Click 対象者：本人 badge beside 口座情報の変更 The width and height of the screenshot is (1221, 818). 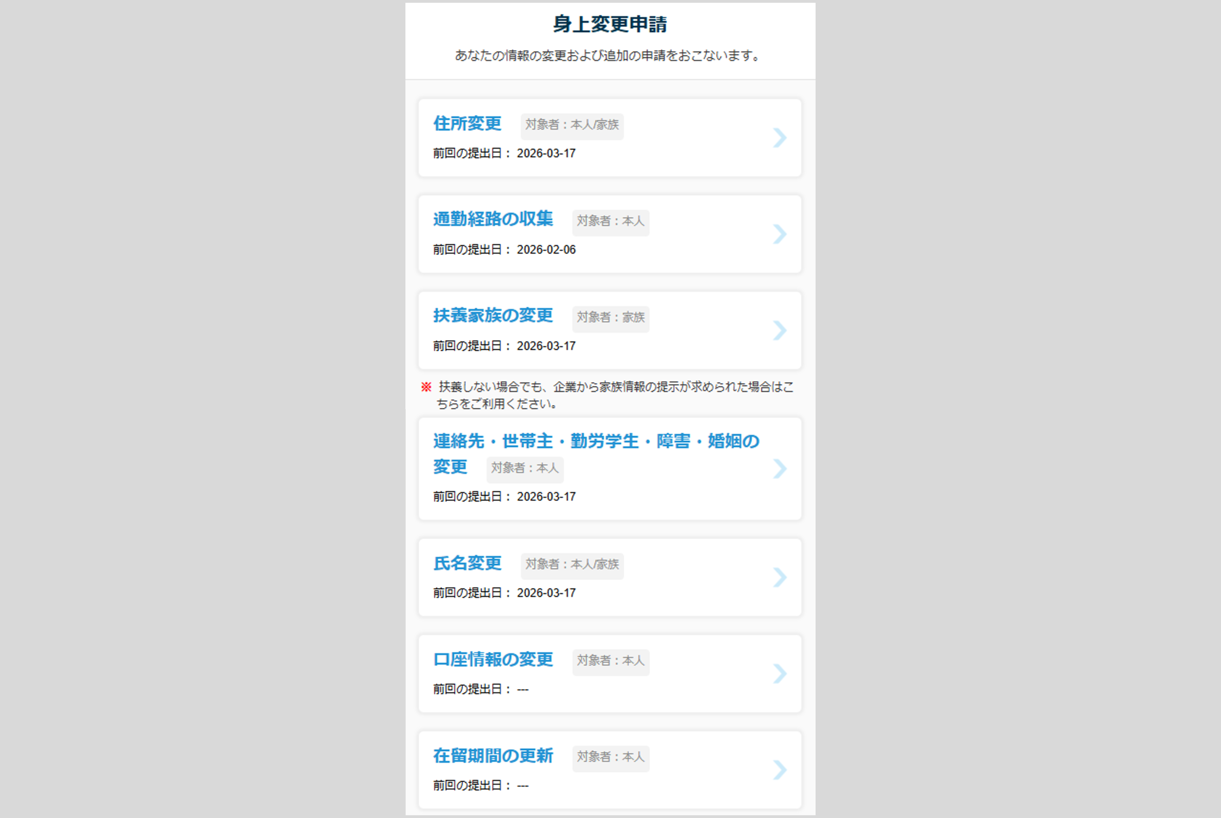(610, 661)
